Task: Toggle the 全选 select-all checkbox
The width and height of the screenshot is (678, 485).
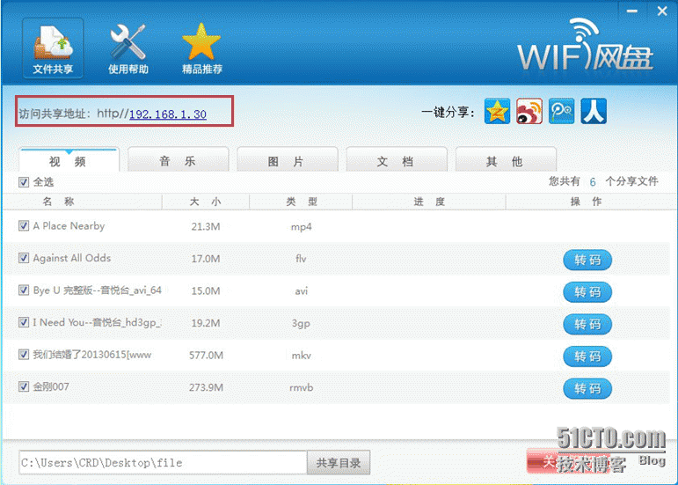Action: click(x=24, y=182)
